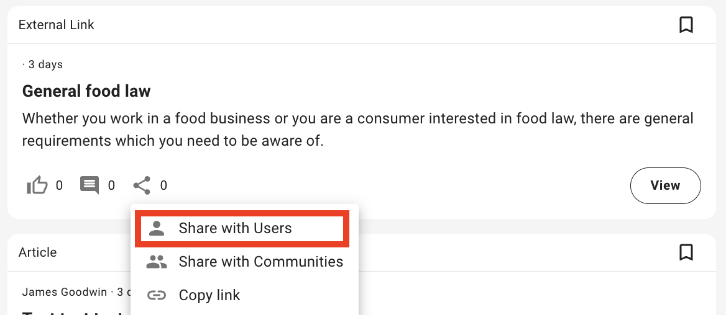The image size is (726, 315).
Task: Click the group people icon in share menu
Action: pyautogui.click(x=157, y=262)
